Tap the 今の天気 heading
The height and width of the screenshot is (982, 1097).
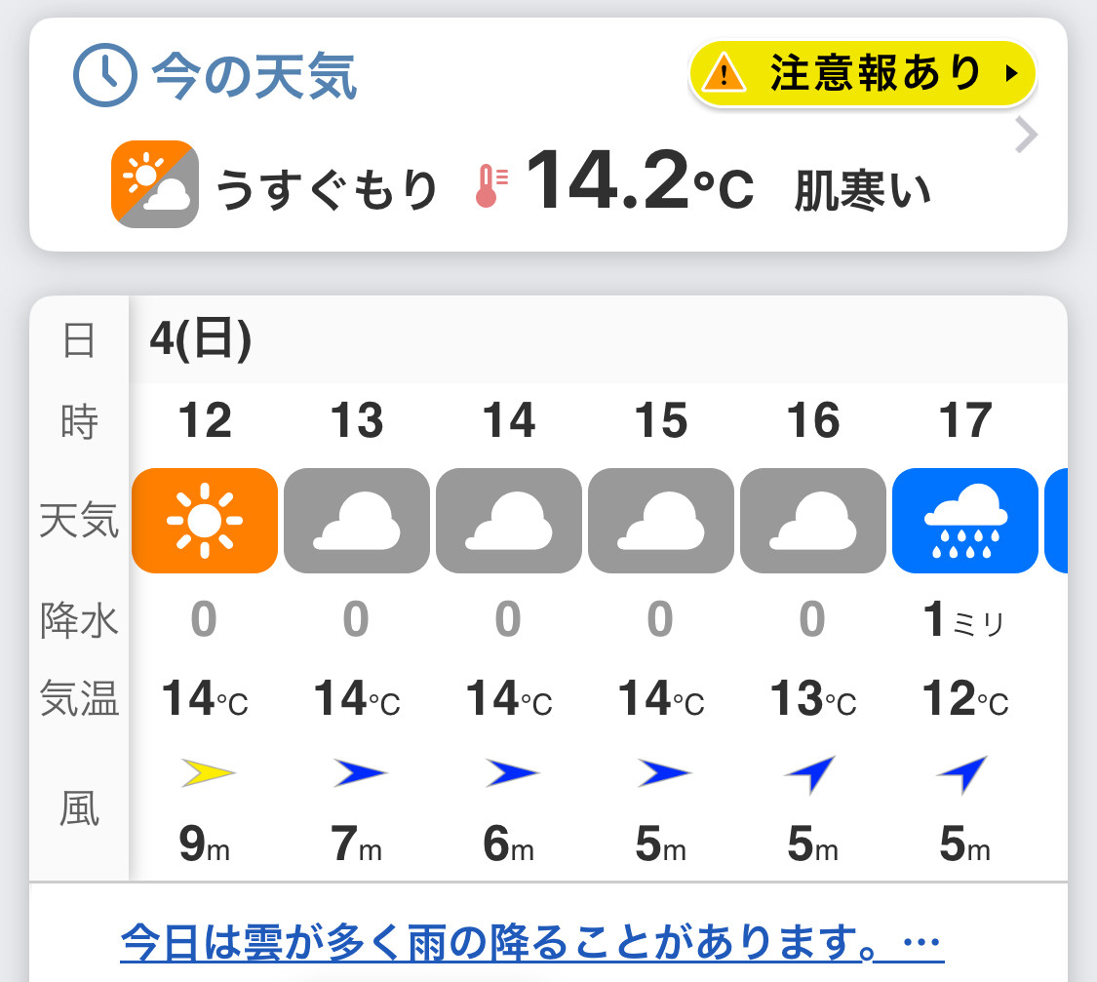click(255, 76)
